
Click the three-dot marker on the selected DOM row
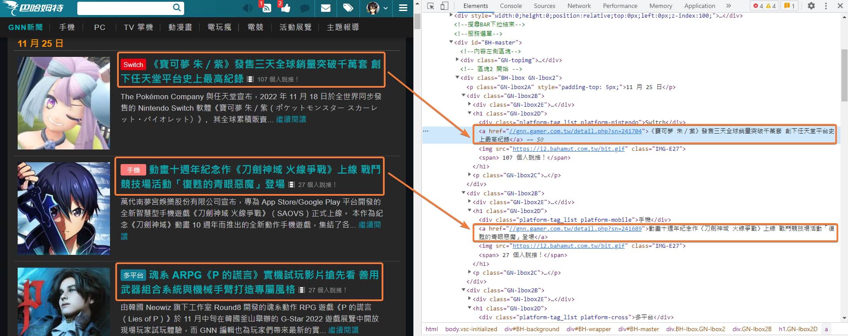tap(426, 131)
